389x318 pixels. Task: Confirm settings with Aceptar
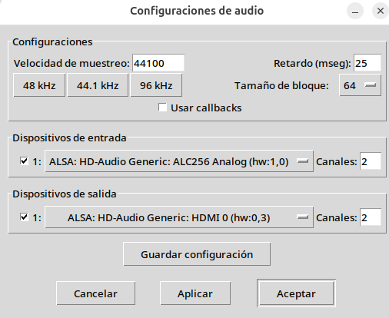pos(296,293)
